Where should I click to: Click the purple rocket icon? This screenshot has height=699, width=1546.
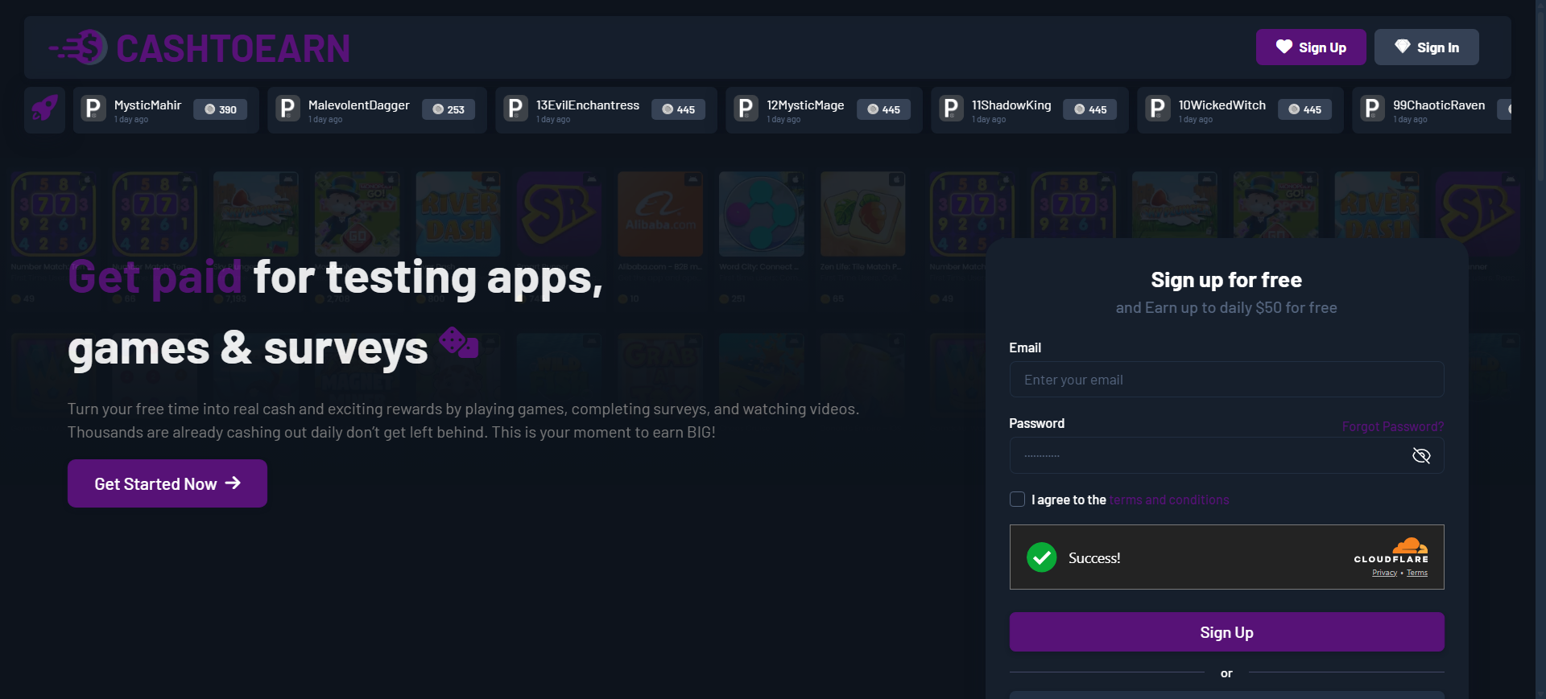[44, 109]
